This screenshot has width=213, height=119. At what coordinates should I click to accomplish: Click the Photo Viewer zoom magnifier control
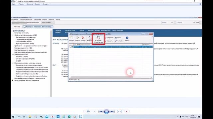pos(88,112)
